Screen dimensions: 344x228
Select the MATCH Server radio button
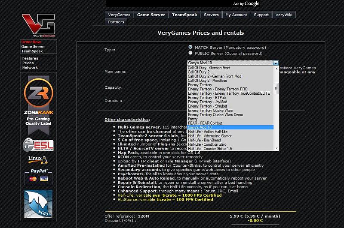(x=190, y=47)
